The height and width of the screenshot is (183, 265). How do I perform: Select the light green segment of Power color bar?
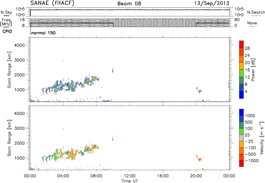pyautogui.click(x=241, y=73)
